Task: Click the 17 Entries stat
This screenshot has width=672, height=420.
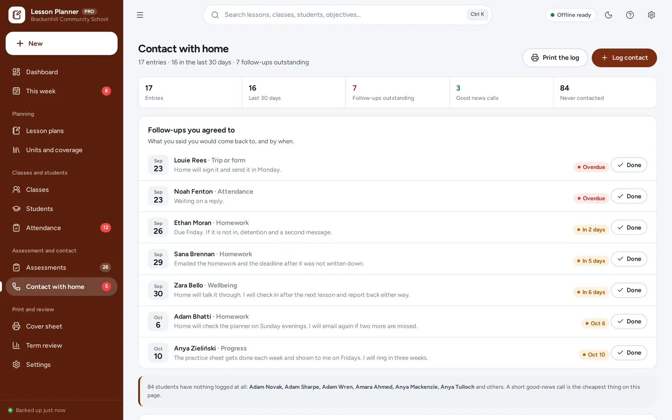Action: (x=190, y=93)
